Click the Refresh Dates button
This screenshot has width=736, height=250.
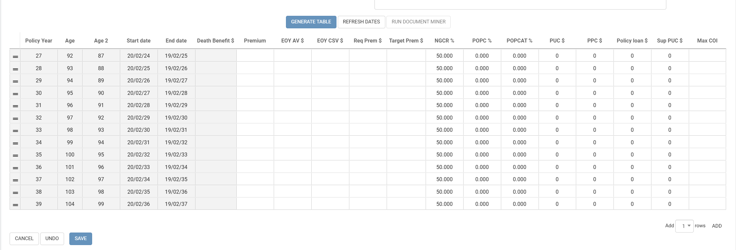tap(361, 22)
